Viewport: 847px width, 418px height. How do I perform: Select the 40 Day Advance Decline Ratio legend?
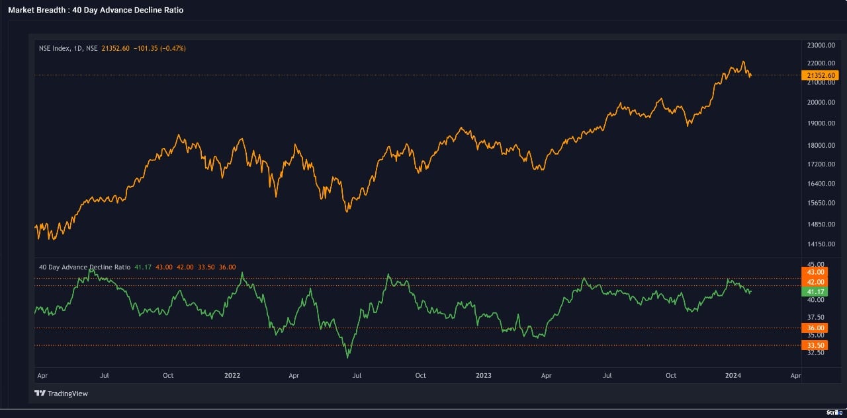click(85, 267)
